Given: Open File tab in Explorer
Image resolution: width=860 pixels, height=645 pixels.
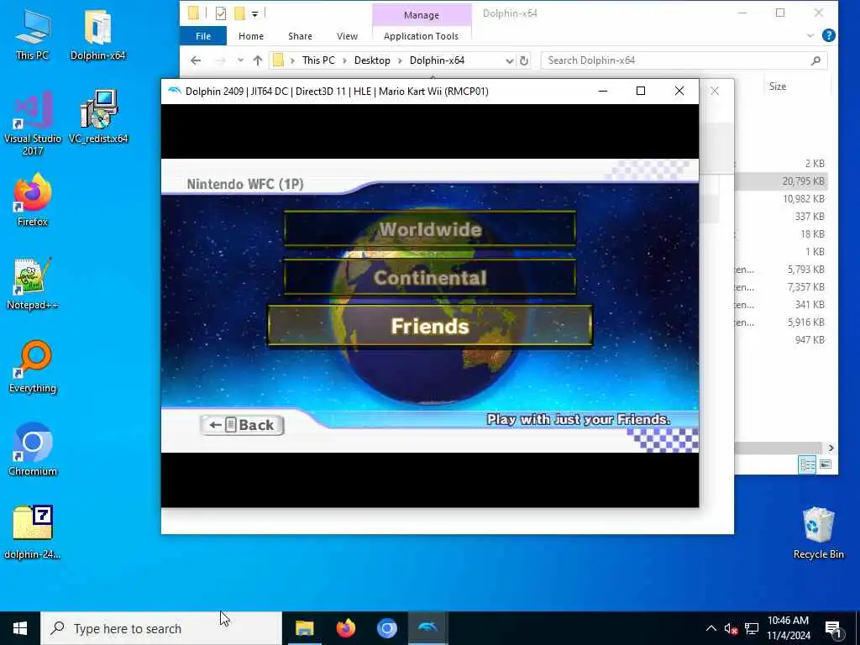Looking at the screenshot, I should [x=203, y=36].
